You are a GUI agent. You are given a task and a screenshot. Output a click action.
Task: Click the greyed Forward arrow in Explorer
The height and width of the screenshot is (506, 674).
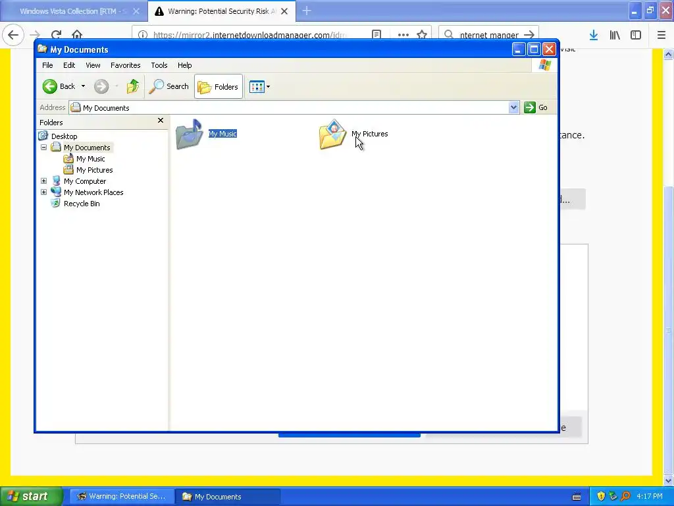point(101,86)
